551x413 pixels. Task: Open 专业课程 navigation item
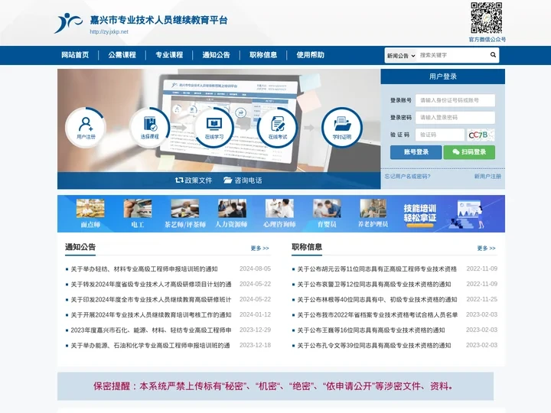click(169, 55)
